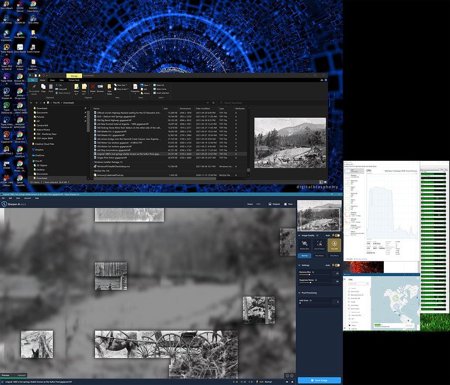Choose the Too Soft sharpening model
The image size is (450, 385).
[x=335, y=245]
